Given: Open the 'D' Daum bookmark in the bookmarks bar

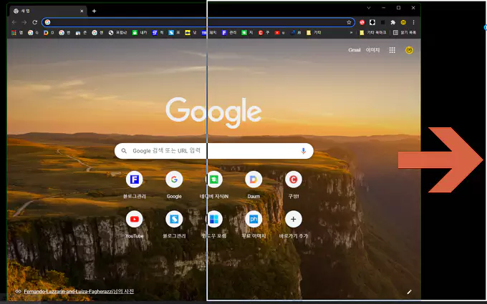Looking at the screenshot, I should (49, 33).
